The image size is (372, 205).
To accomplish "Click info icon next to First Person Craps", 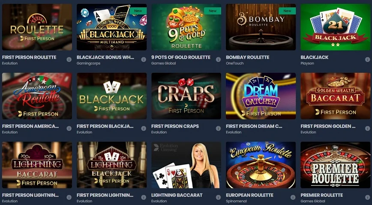I will pos(218,128).
